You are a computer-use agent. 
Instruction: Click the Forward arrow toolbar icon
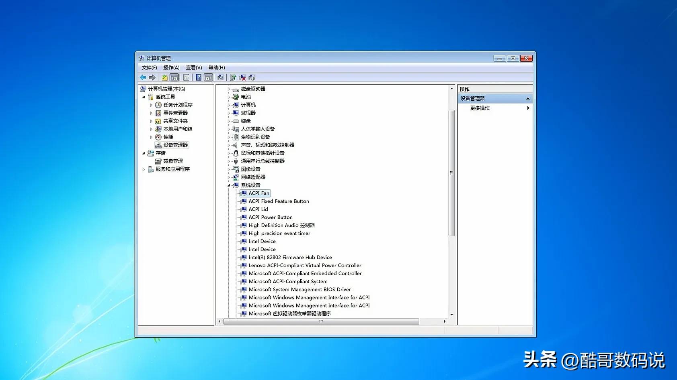click(152, 77)
